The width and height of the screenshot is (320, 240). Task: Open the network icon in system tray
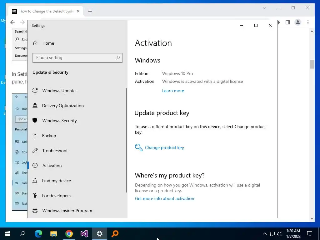[272, 234]
